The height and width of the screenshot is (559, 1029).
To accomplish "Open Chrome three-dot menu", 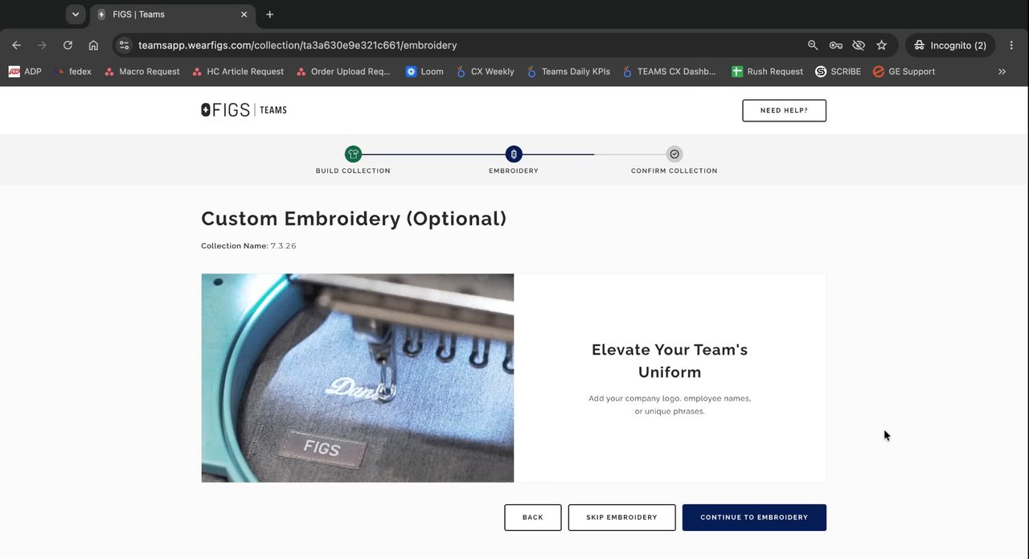I will coord(1011,46).
